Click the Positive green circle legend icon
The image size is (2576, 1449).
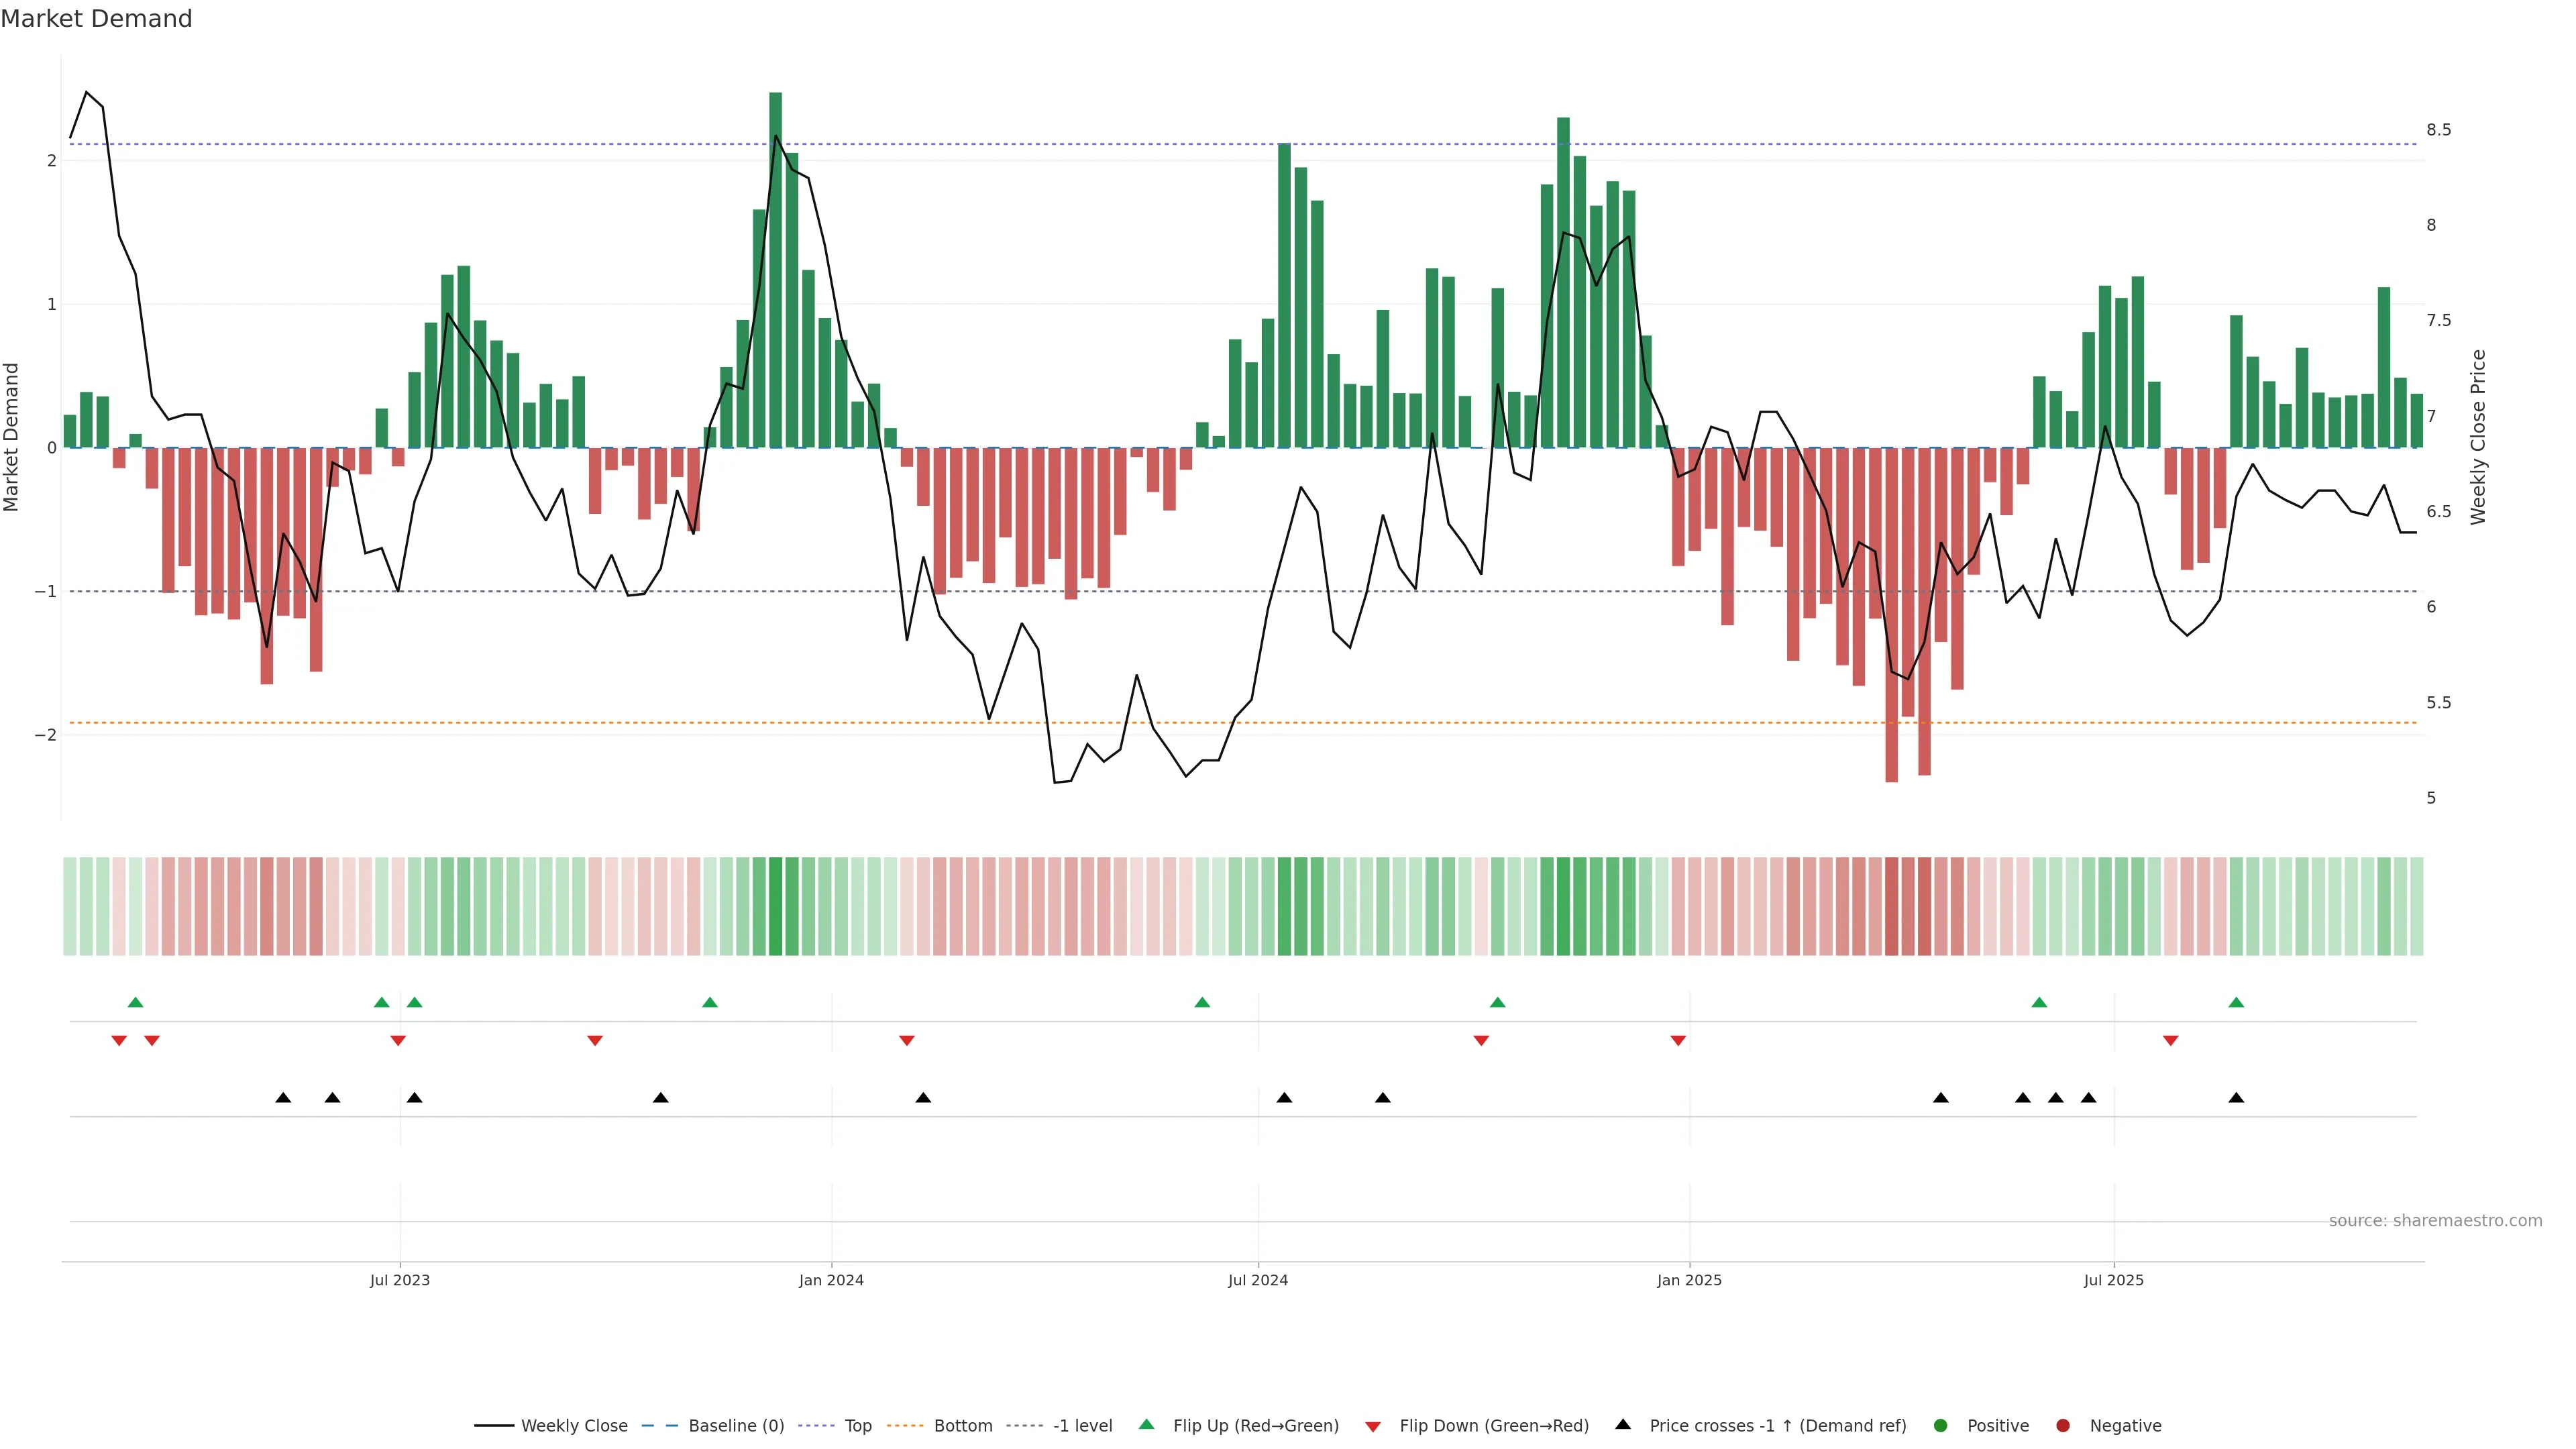[x=1941, y=1425]
